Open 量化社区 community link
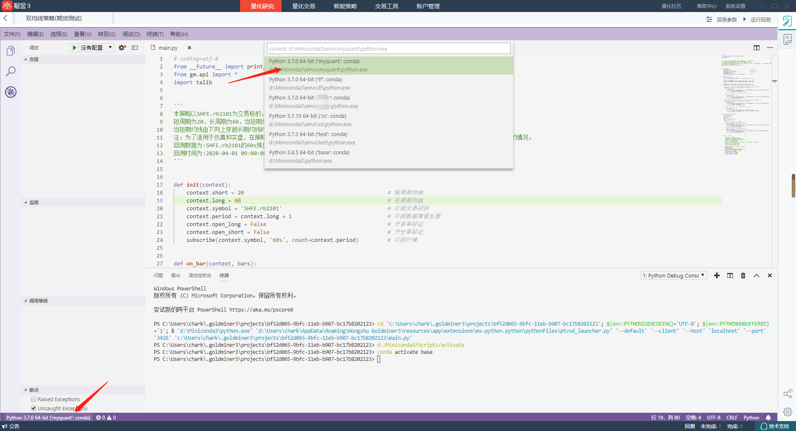The height and width of the screenshot is (431, 796). 671,6
